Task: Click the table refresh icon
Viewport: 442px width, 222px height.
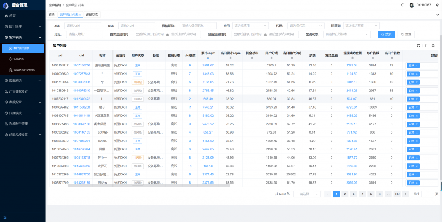Action: click(418, 46)
